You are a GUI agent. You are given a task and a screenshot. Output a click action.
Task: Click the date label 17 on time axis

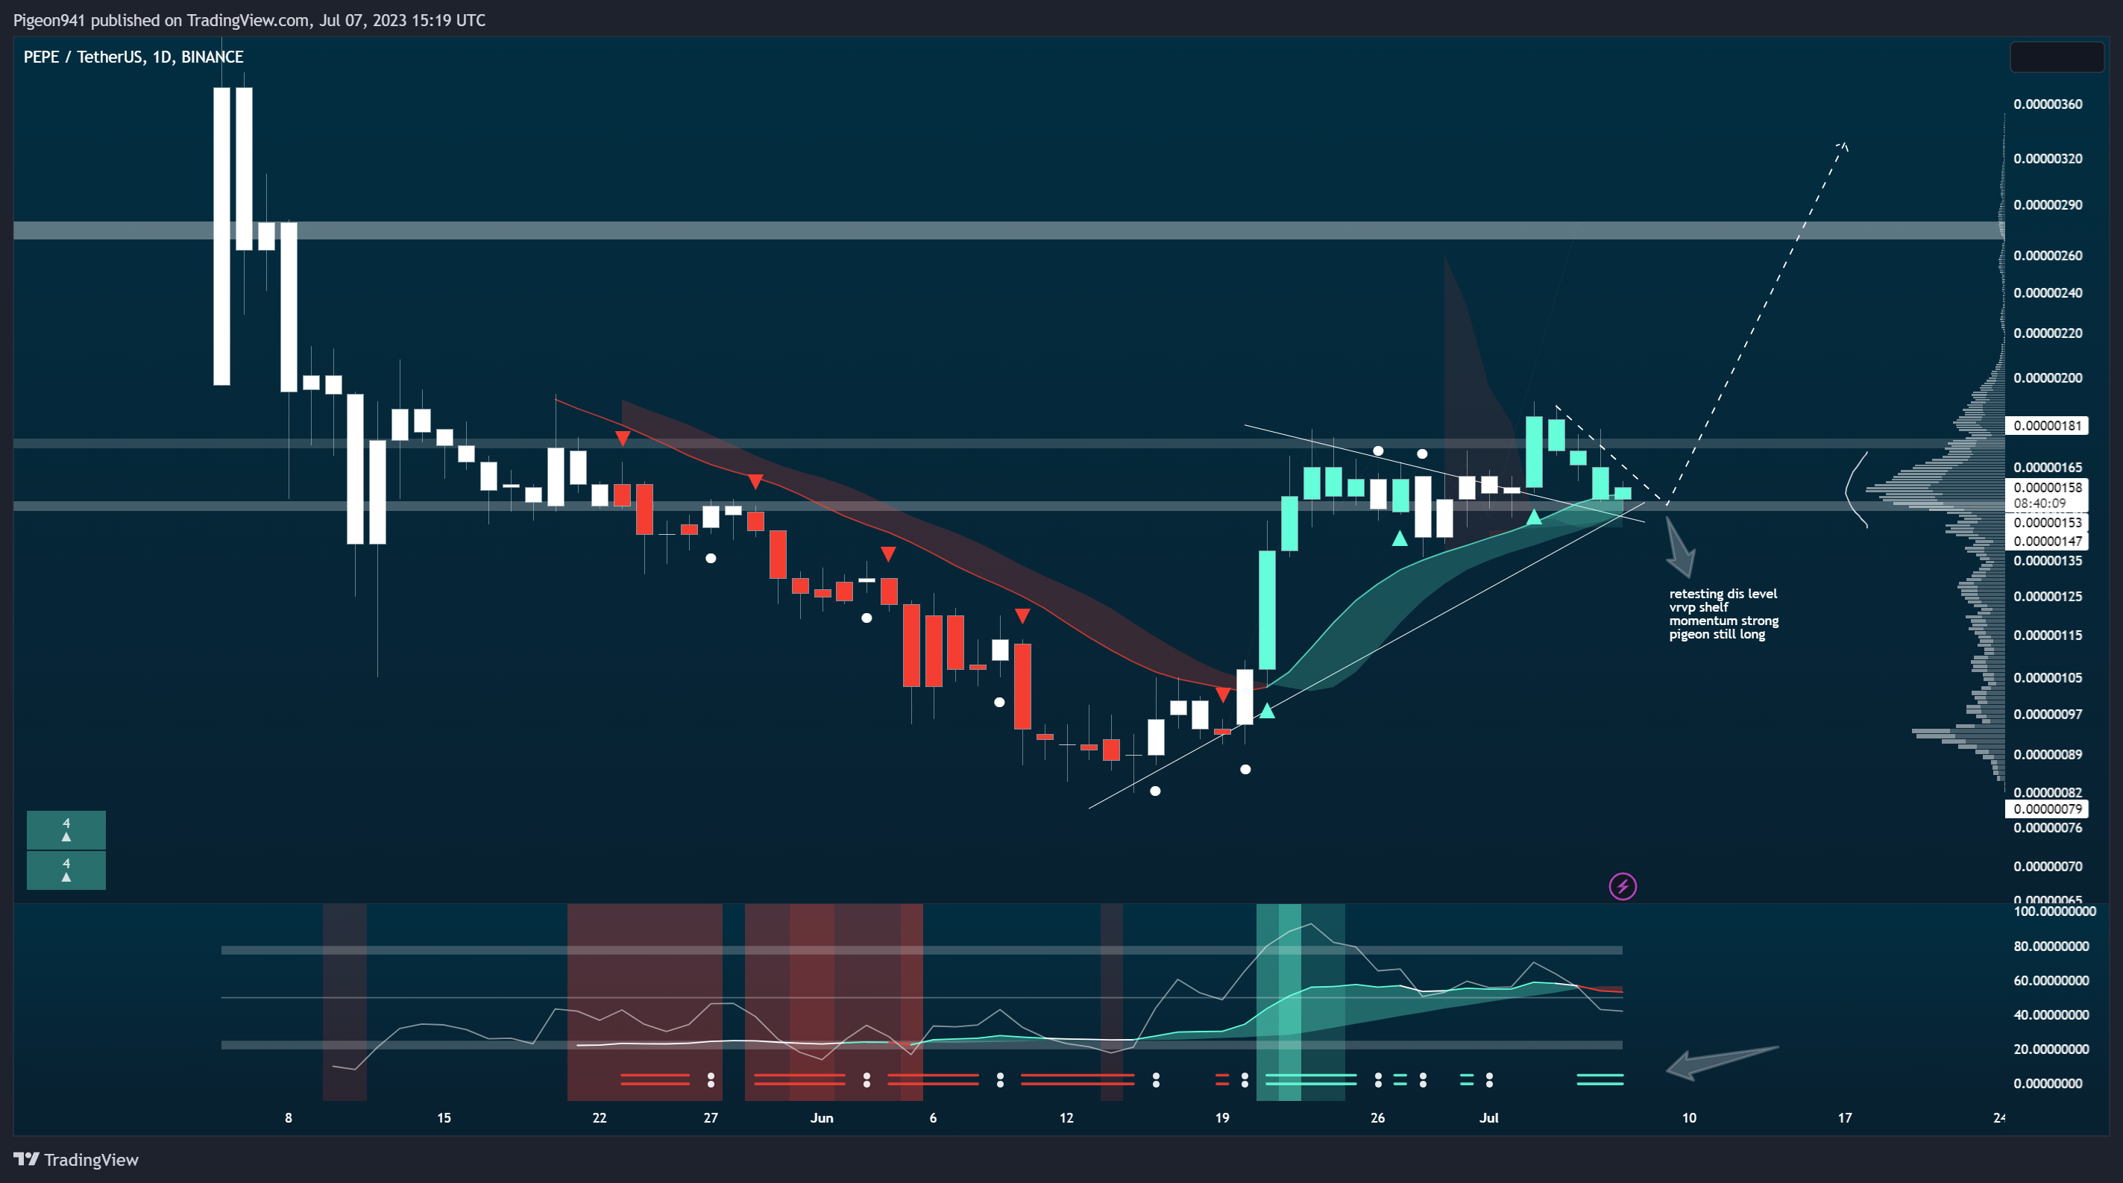(1844, 1118)
